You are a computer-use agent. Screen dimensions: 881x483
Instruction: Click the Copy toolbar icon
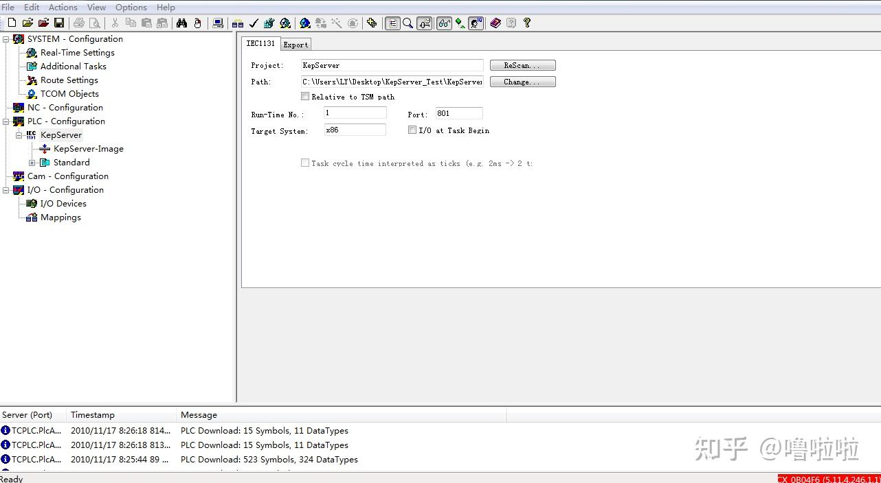131,23
